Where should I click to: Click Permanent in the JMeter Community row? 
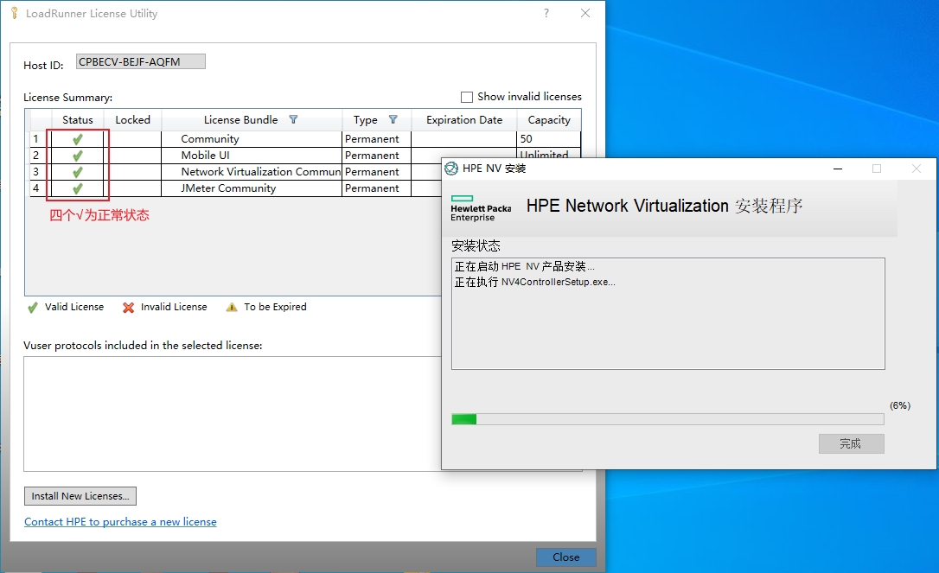tap(372, 188)
